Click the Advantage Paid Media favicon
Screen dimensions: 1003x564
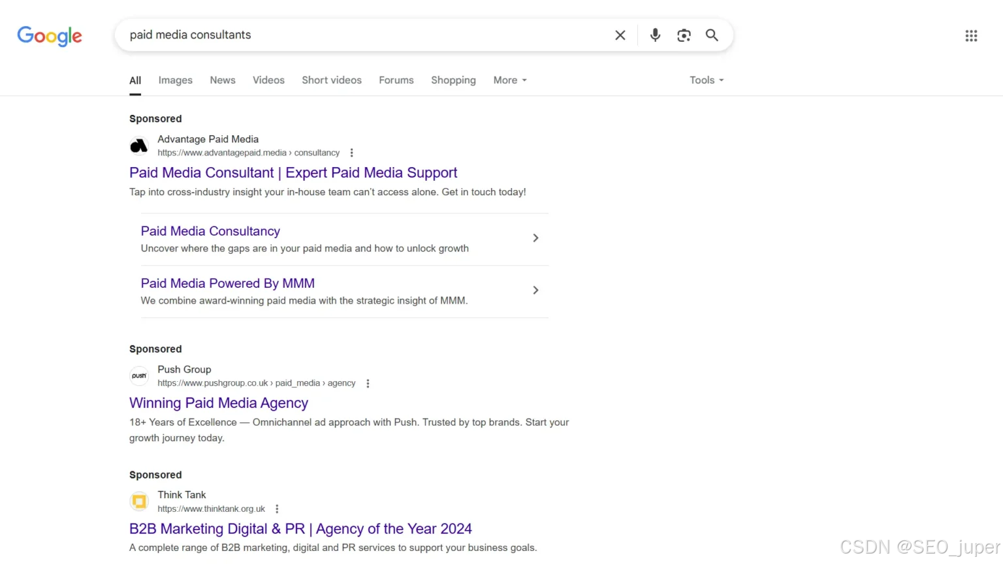139,146
